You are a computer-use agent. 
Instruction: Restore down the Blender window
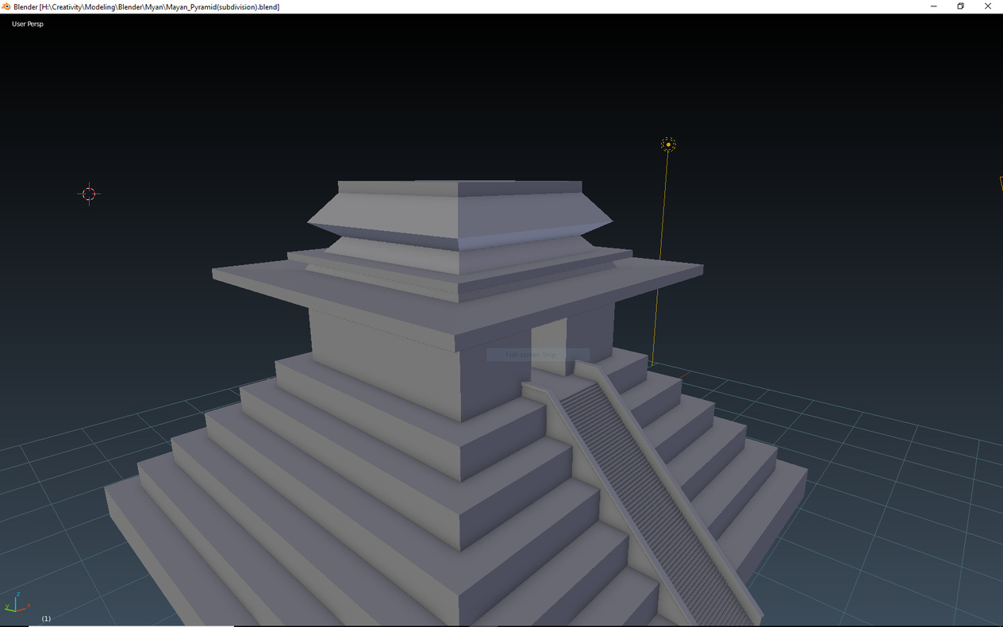tap(960, 6)
